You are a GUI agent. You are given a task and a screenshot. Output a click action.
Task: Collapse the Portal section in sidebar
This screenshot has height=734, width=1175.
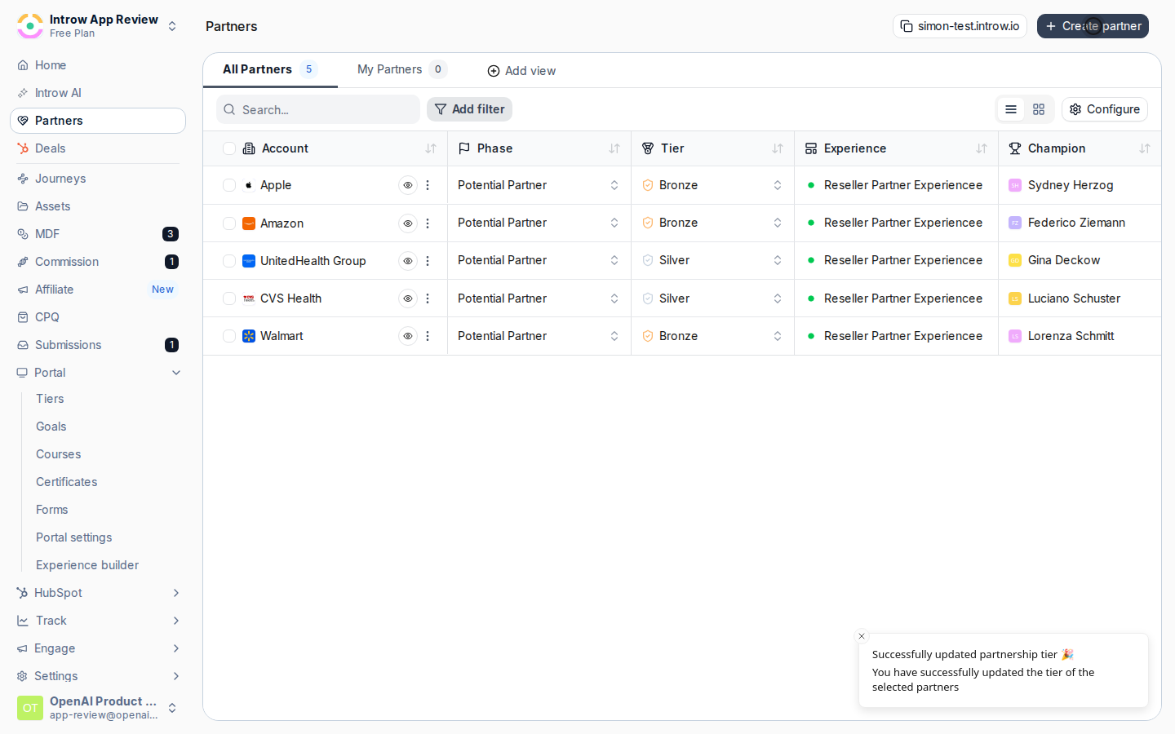click(x=176, y=373)
